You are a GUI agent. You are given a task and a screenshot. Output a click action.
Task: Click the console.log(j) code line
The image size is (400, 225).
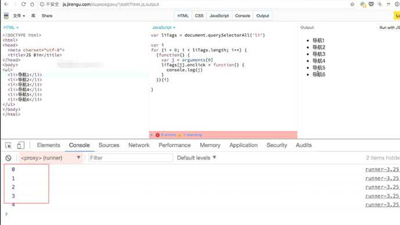click(184, 70)
